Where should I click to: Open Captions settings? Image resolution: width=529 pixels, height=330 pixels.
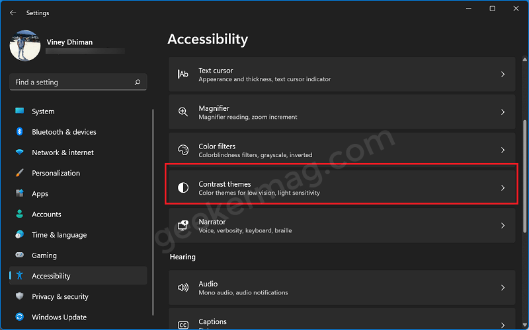342,319
